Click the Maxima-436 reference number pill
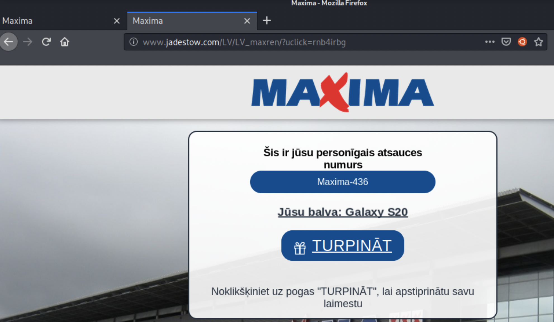This screenshot has width=554, height=322. point(343,182)
